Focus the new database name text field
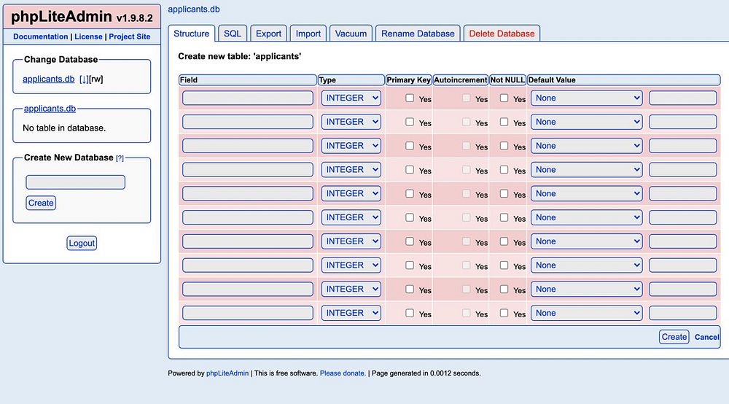Image resolution: width=729 pixels, height=404 pixels. [x=75, y=182]
